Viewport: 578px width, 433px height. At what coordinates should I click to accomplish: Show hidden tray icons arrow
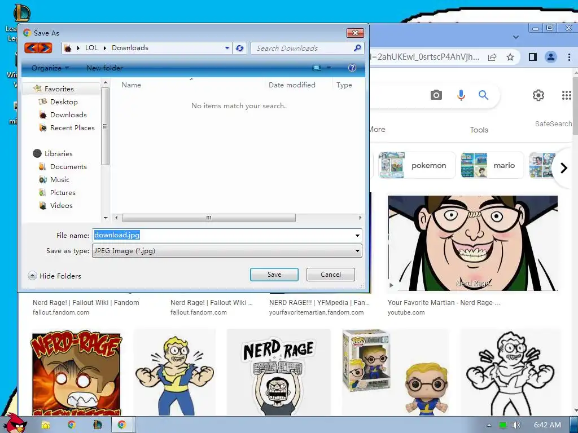pos(489,425)
